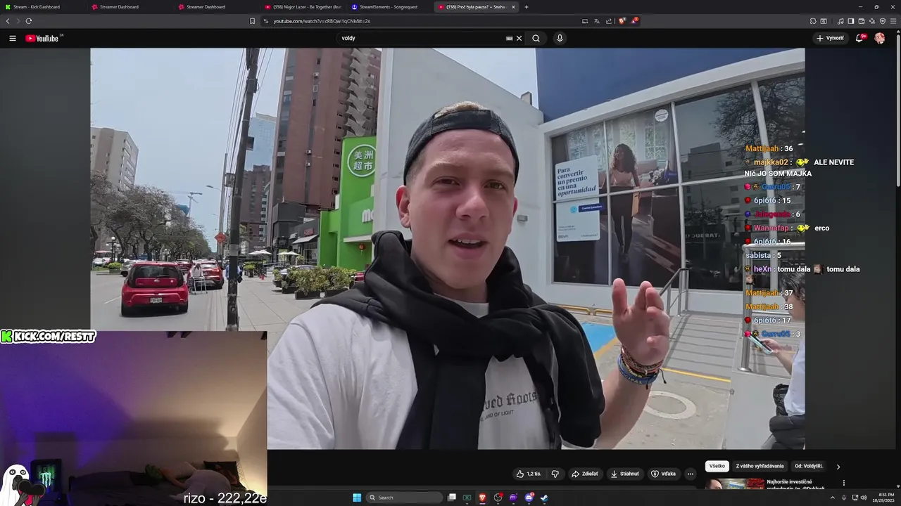Bookmark this page
The width and height of the screenshot is (901, 506).
tap(253, 21)
